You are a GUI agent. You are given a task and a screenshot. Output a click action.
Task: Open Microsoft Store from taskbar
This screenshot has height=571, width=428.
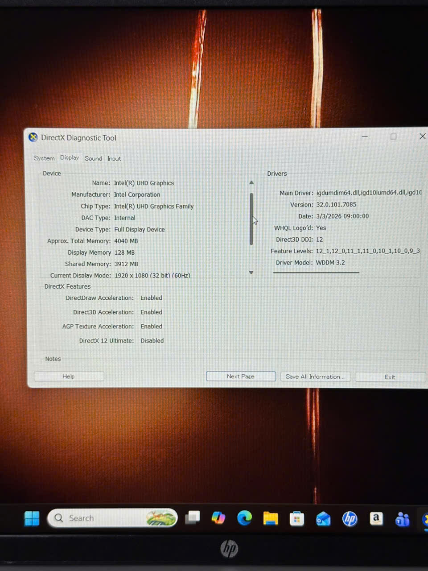pyautogui.click(x=297, y=519)
